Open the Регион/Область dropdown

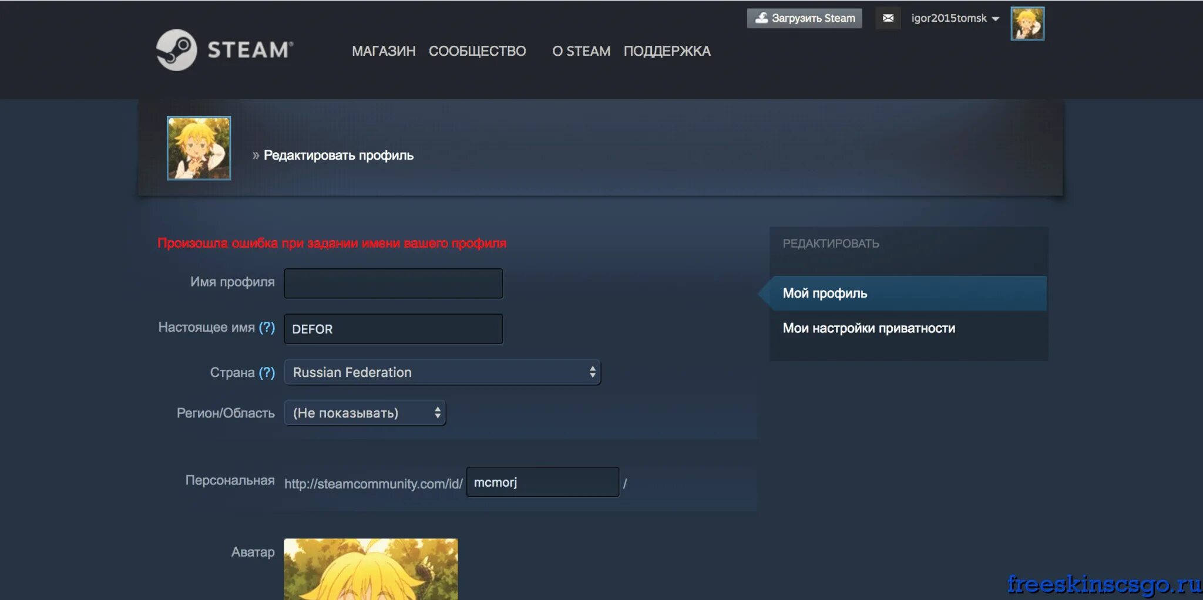(x=365, y=413)
